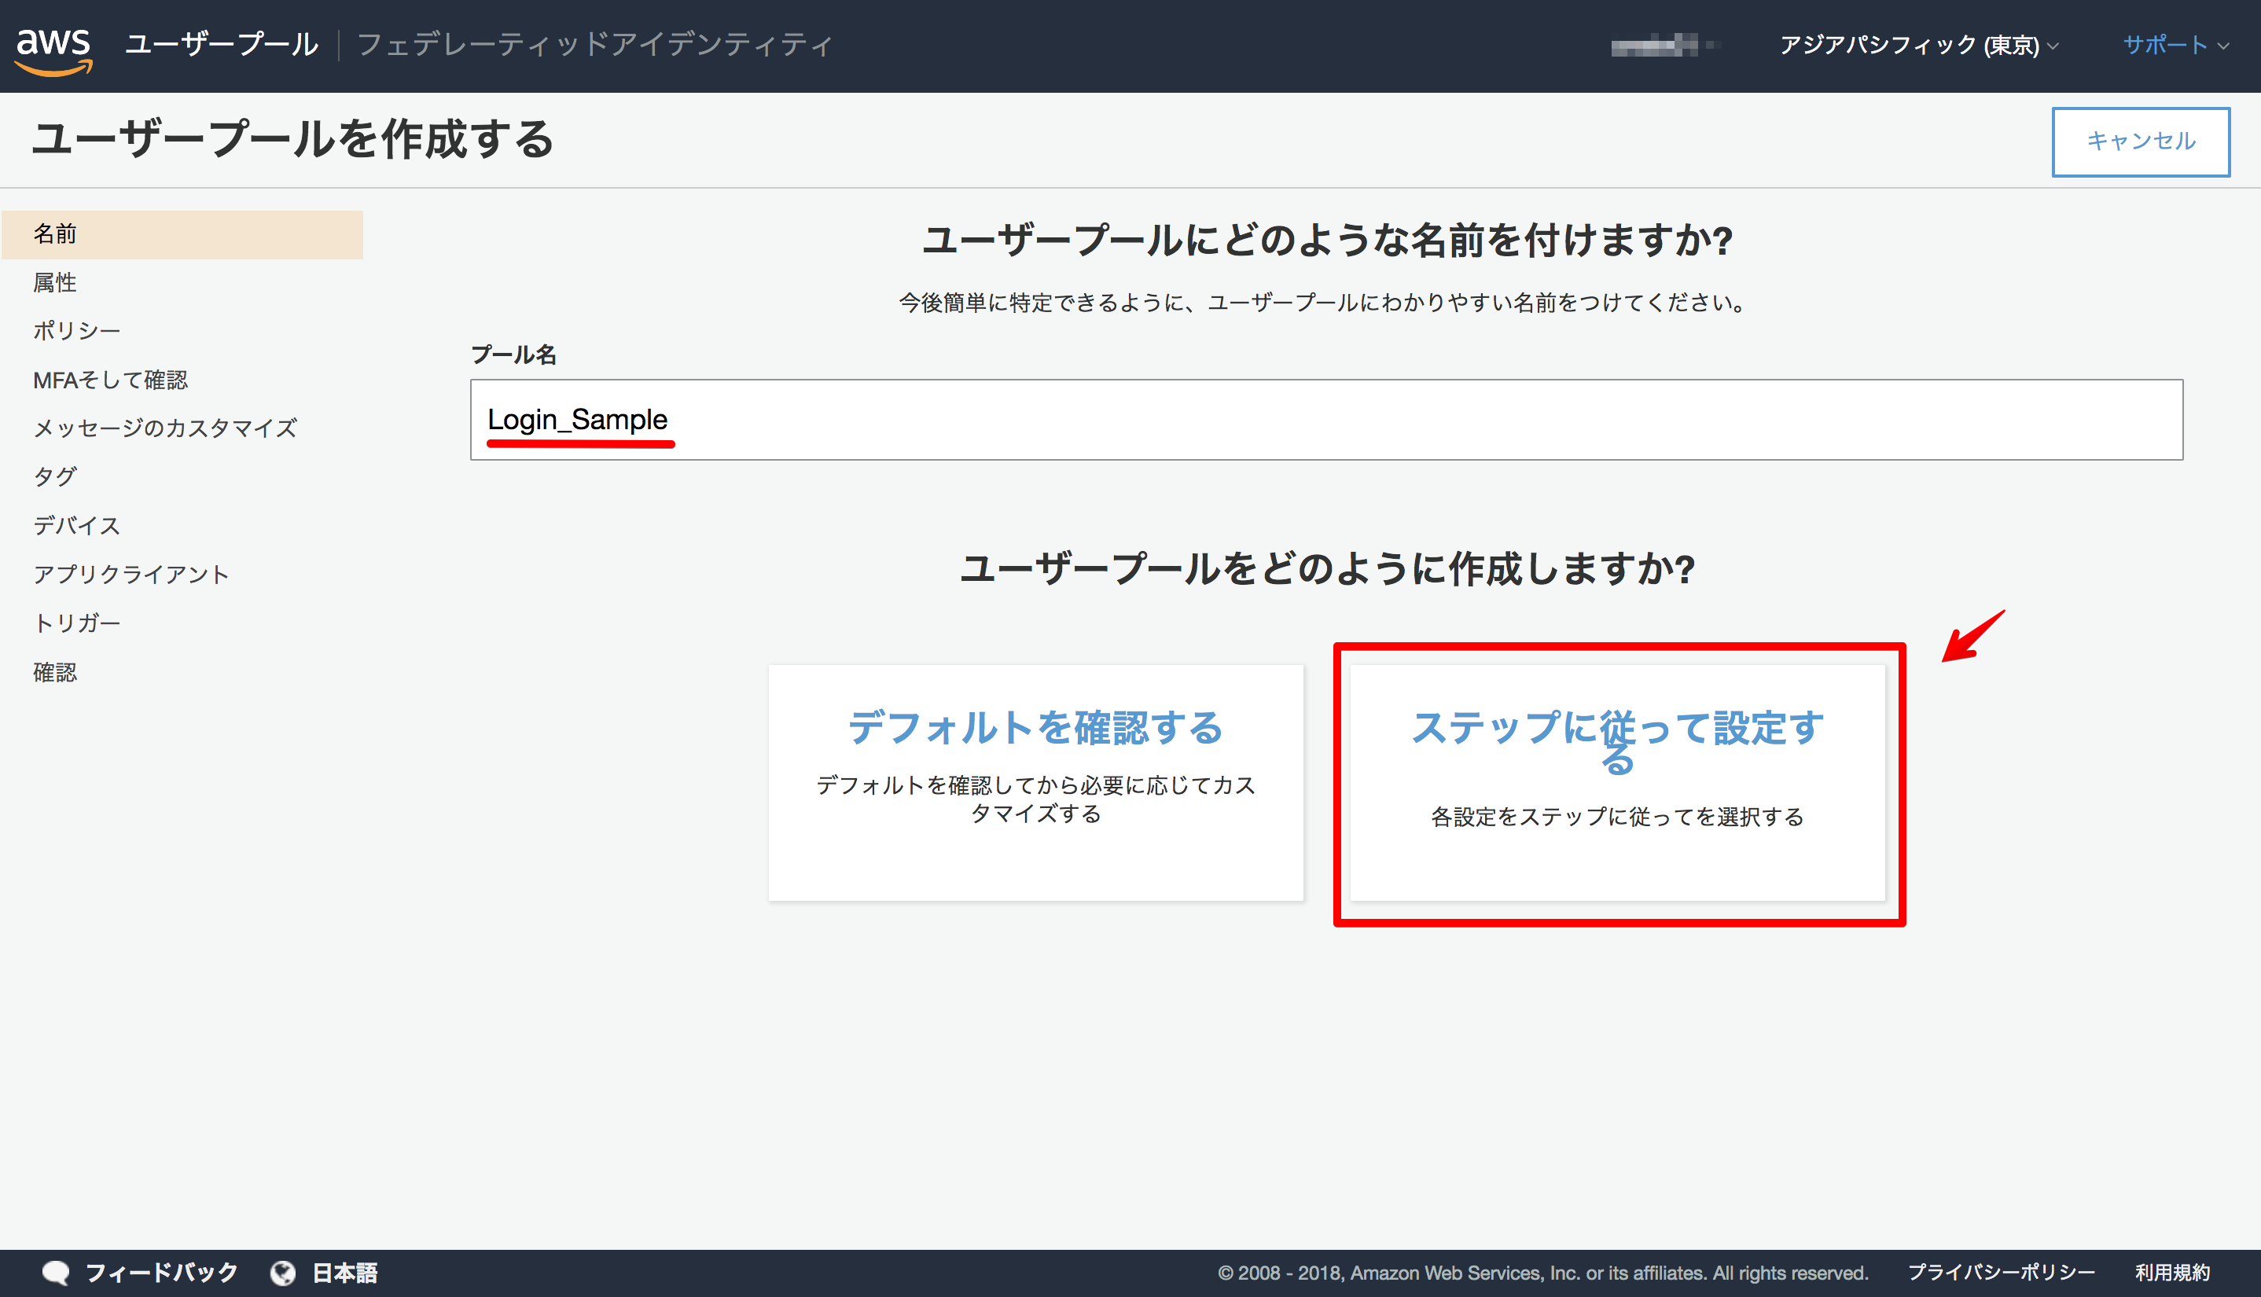Select タグ in the sidebar

pos(55,476)
